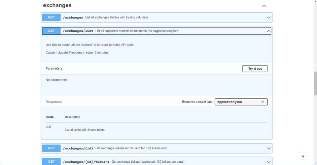Click the GET badge for /exchanges/{id}/tickers
Image resolution: width=317 pixels, height=165 pixels.
[52, 162]
